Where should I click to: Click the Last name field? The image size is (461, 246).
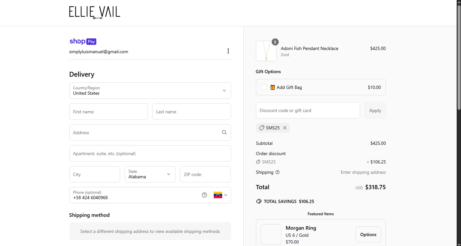(191, 111)
